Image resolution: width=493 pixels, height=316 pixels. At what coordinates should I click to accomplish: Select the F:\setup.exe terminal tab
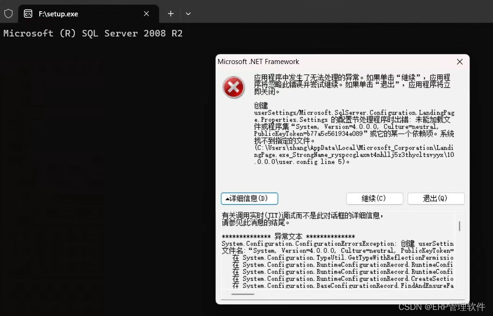pyautogui.click(x=70, y=14)
